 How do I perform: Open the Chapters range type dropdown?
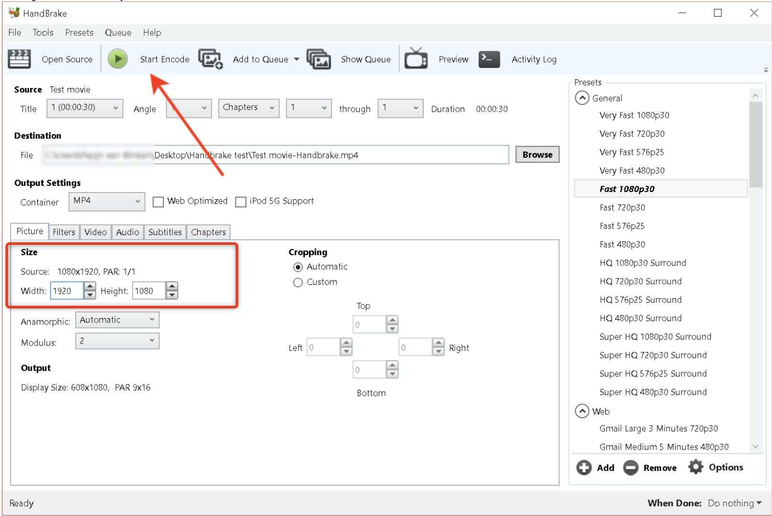pyautogui.click(x=249, y=107)
